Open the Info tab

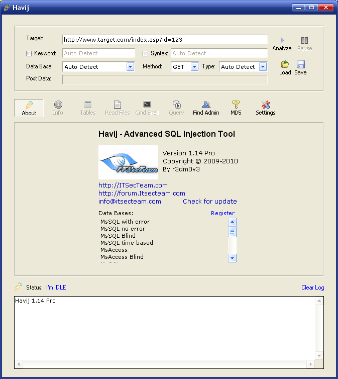[x=58, y=108]
